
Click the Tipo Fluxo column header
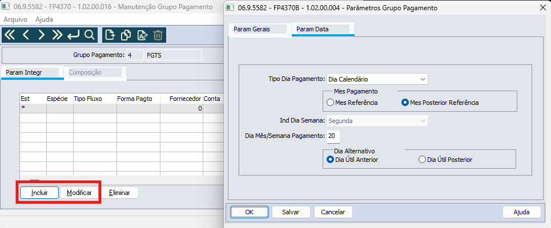click(x=95, y=99)
